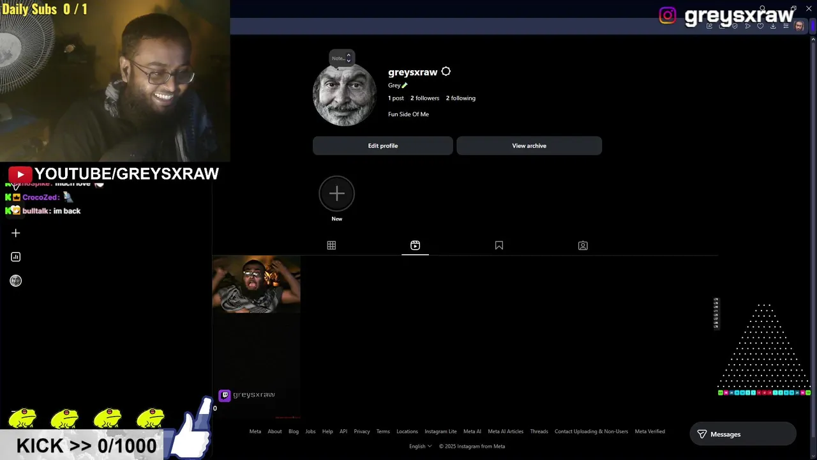The height and width of the screenshot is (460, 817).
Task: Open the Messages button
Action: pyautogui.click(x=743, y=434)
